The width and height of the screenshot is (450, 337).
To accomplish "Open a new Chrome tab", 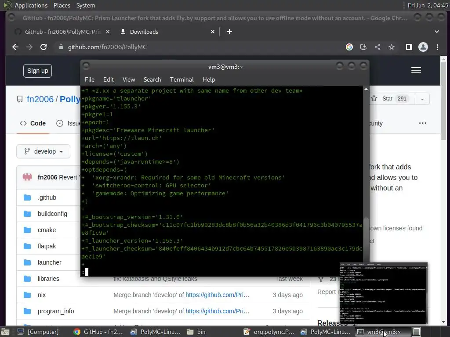I will [x=229, y=32].
